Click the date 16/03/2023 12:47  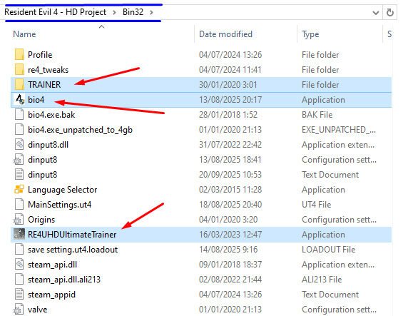click(x=230, y=235)
